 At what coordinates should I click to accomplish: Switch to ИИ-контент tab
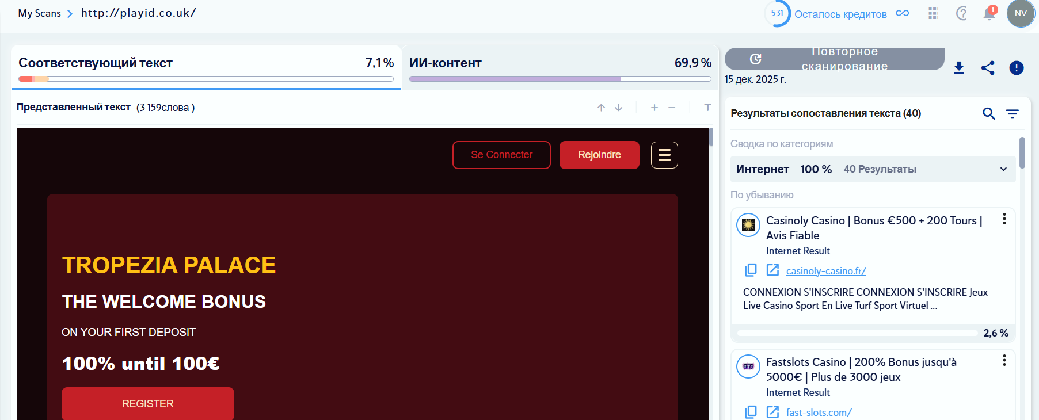tap(560, 67)
